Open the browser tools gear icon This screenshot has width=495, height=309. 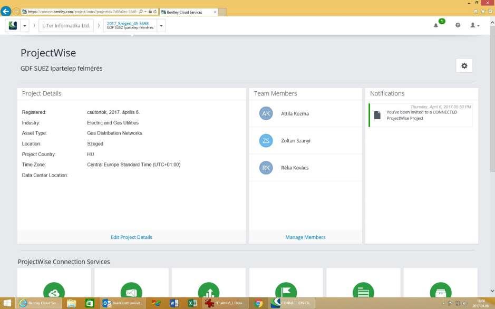click(490, 12)
